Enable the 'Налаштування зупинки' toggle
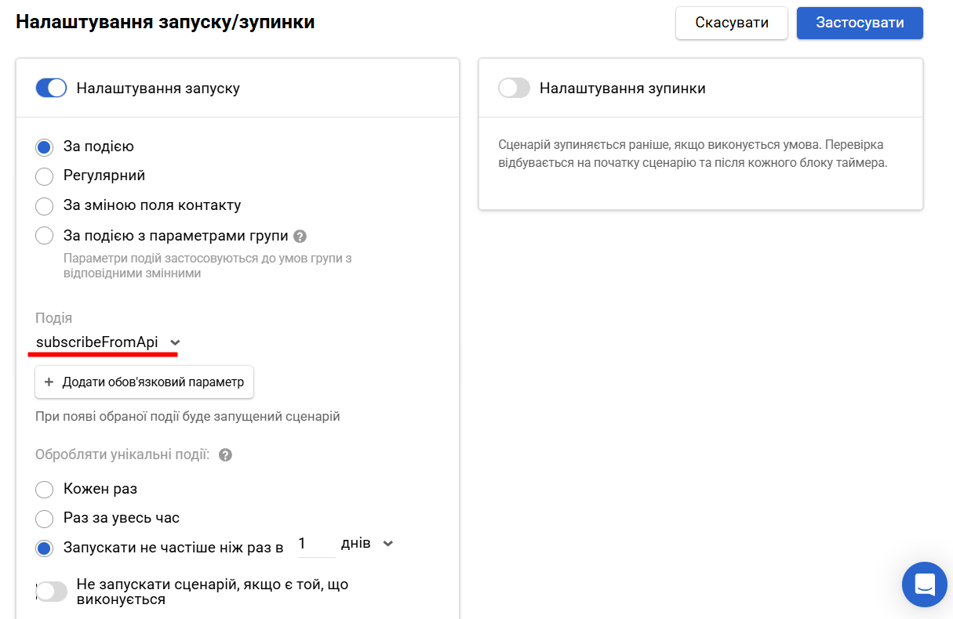This screenshot has width=953, height=619. pyautogui.click(x=515, y=88)
